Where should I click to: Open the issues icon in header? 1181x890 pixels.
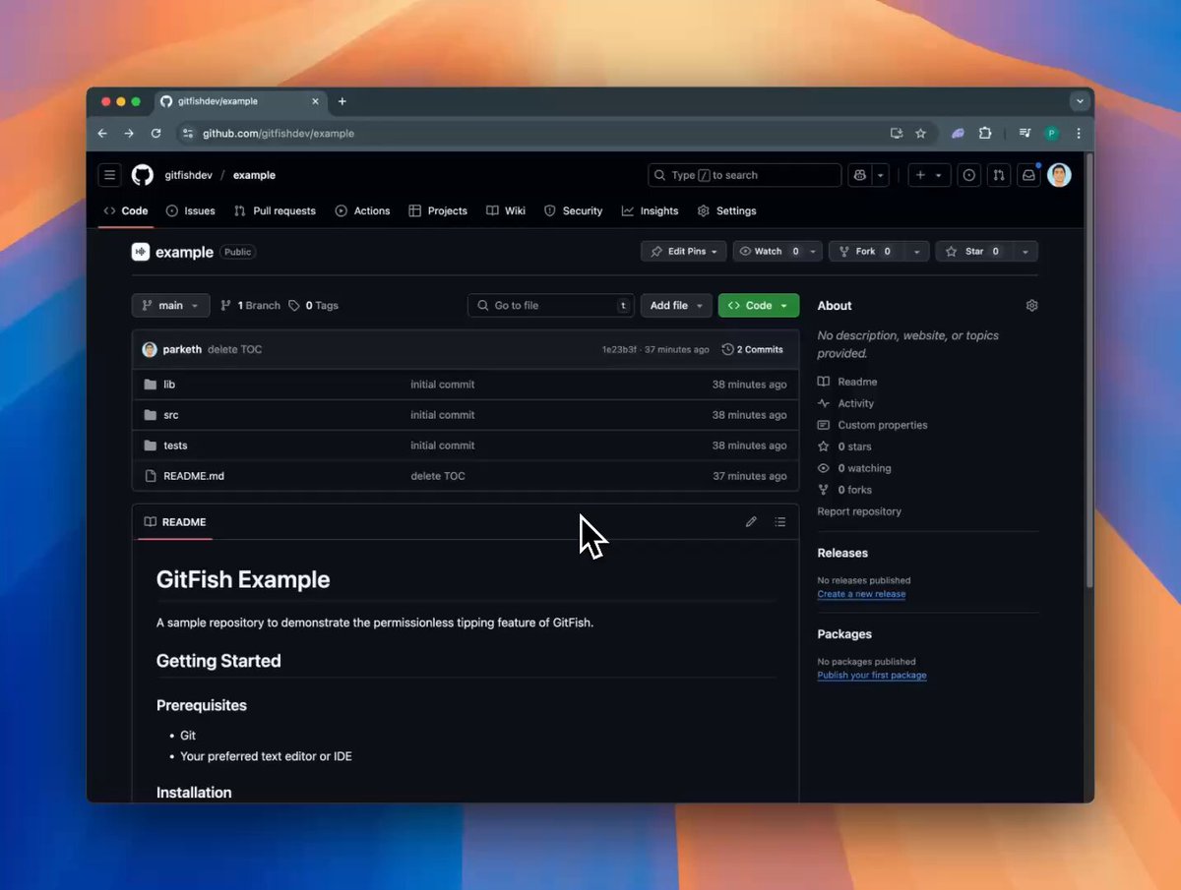point(969,175)
